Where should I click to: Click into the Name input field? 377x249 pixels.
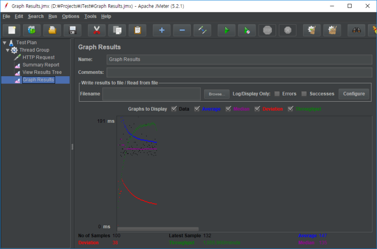coord(239,59)
